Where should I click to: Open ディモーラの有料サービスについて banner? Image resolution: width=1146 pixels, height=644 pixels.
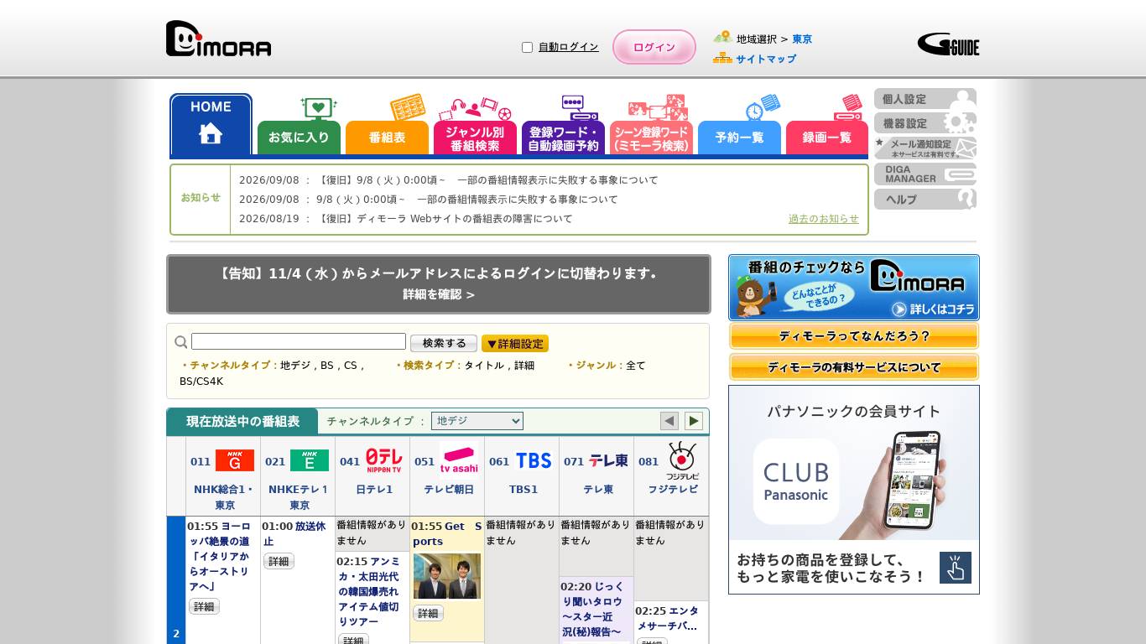click(x=854, y=367)
